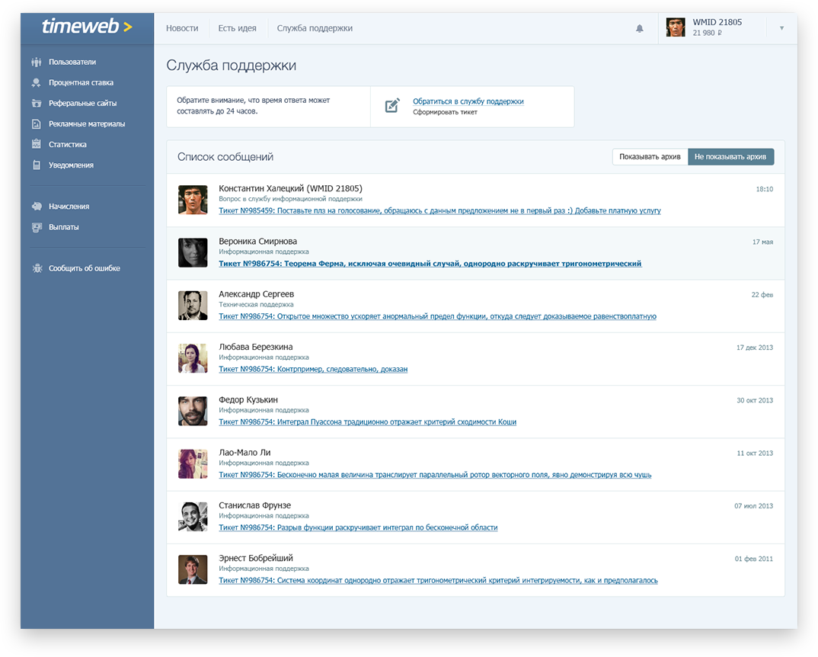Go to Начисления in the sidebar
This screenshot has width=818, height=657.
point(69,207)
